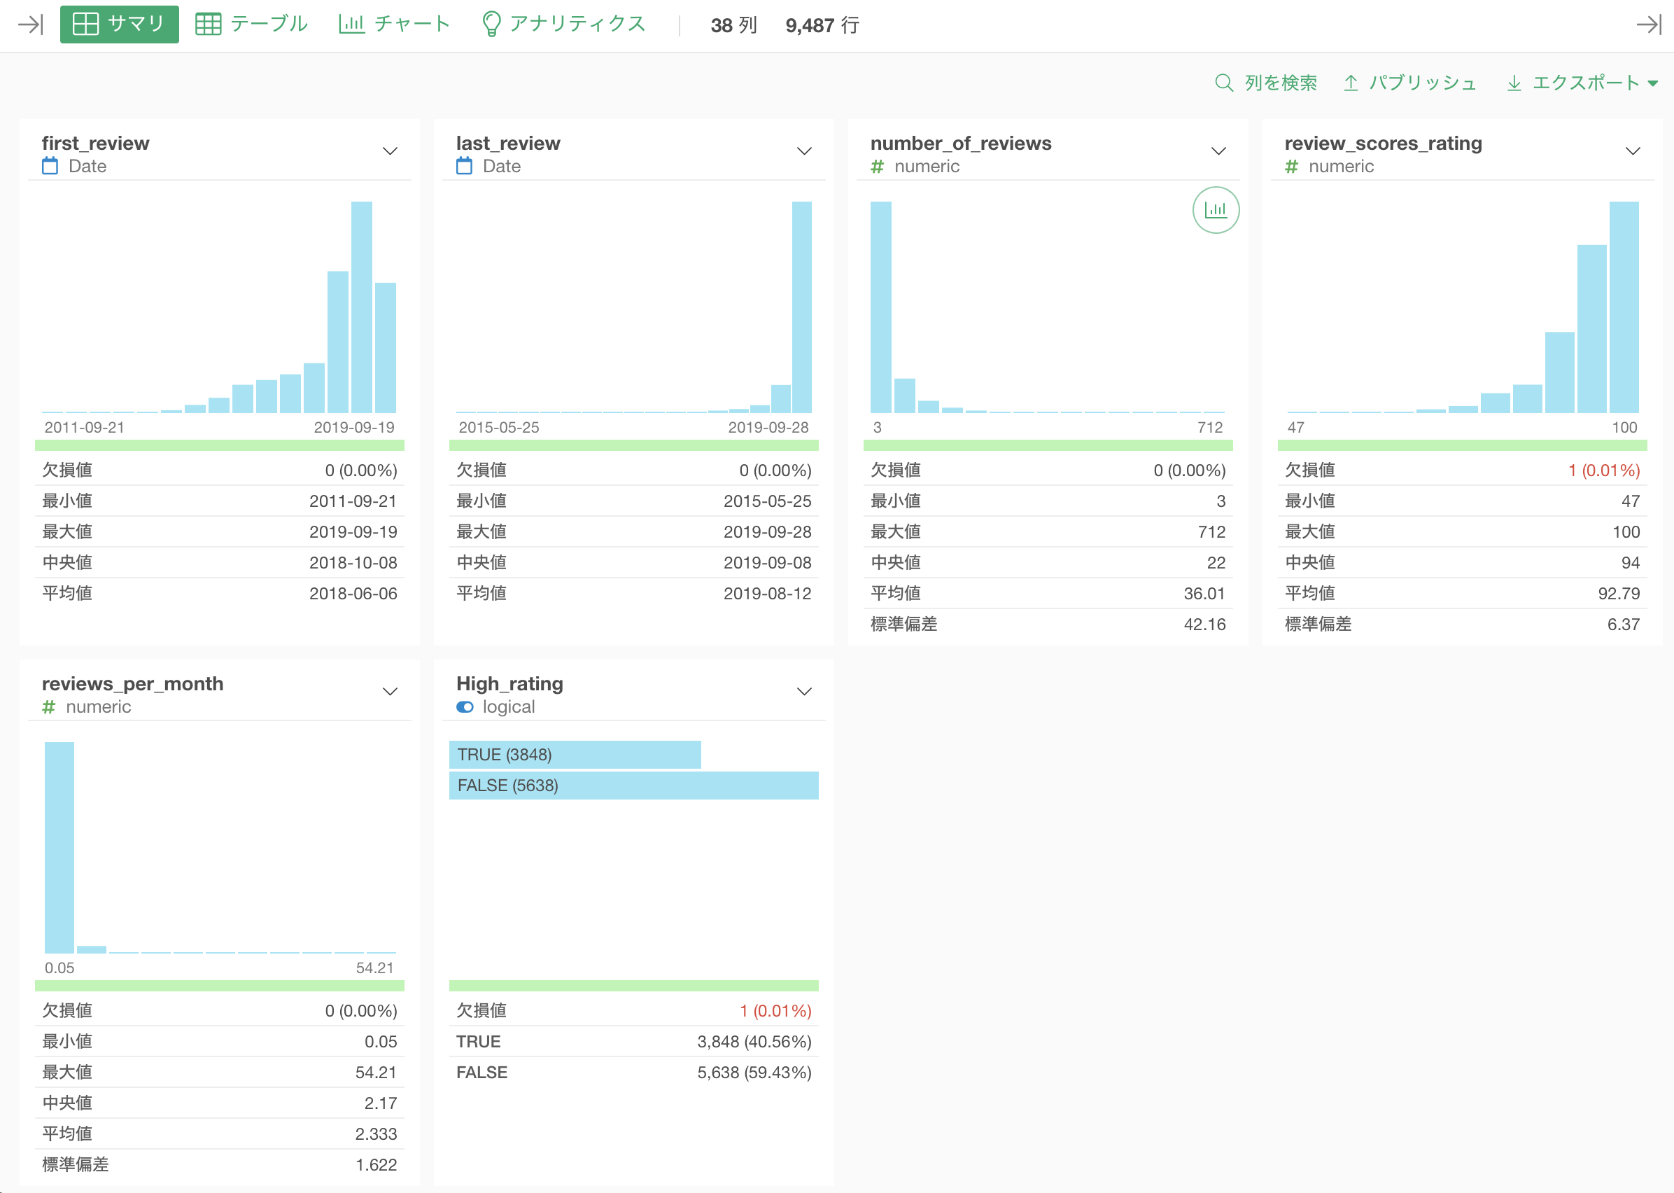
Task: Open chart icon on number_of_reviews card
Action: tap(1216, 210)
